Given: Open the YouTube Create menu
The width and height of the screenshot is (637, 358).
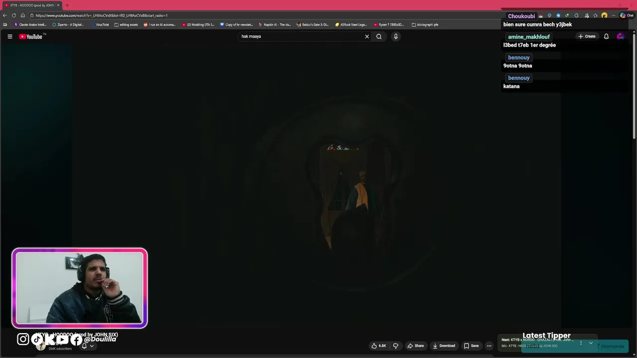Looking at the screenshot, I should 587,36.
